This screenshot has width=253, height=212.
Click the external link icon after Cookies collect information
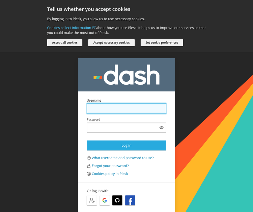94,28
